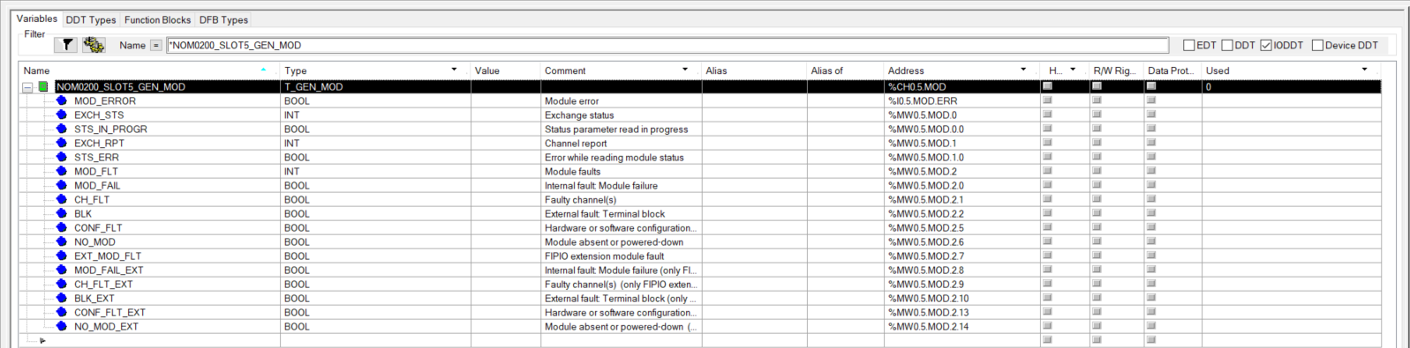Click the CONF_FLT variable icon
Viewport: 1410px width, 348px height.
[x=62, y=227]
